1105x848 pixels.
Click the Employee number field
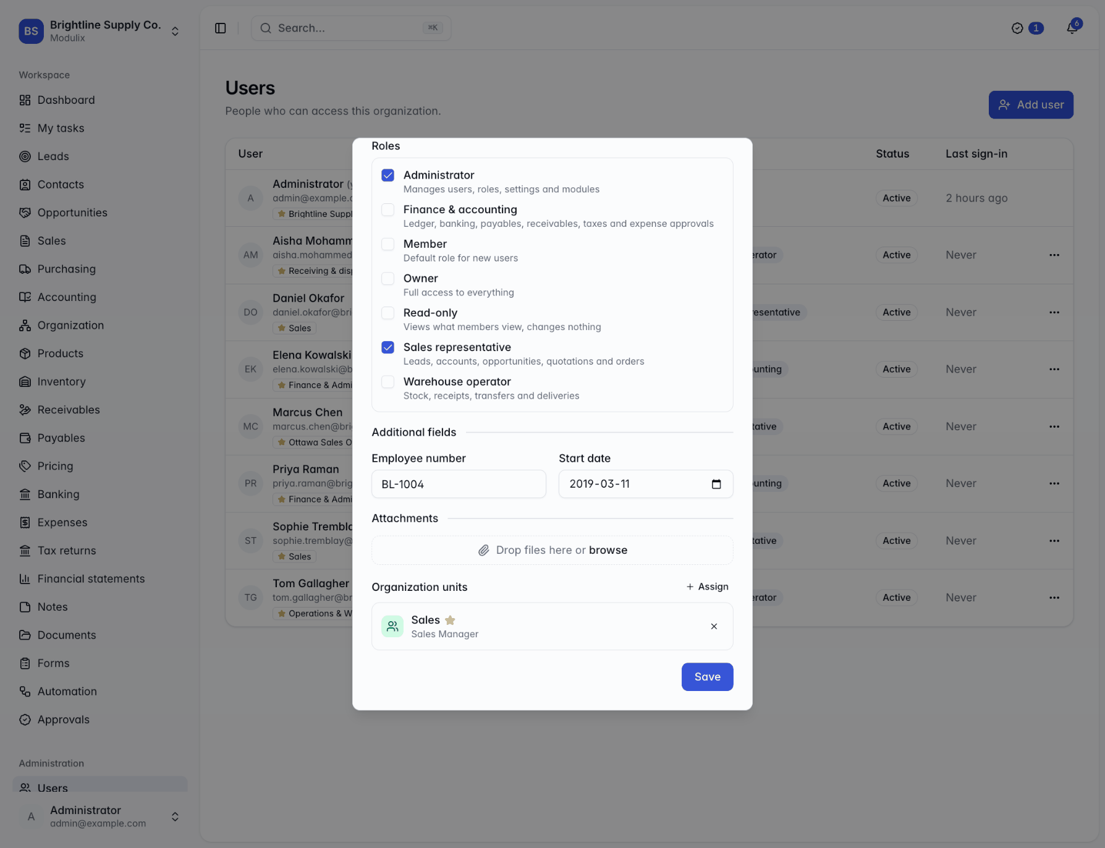pos(459,484)
